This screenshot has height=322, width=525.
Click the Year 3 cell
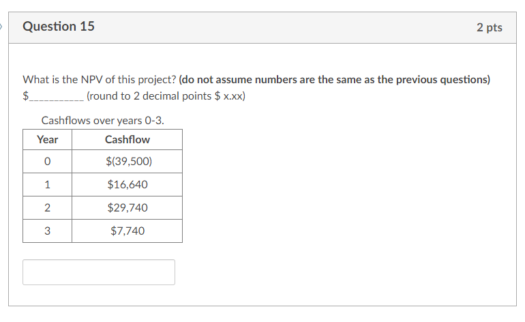coord(47,231)
